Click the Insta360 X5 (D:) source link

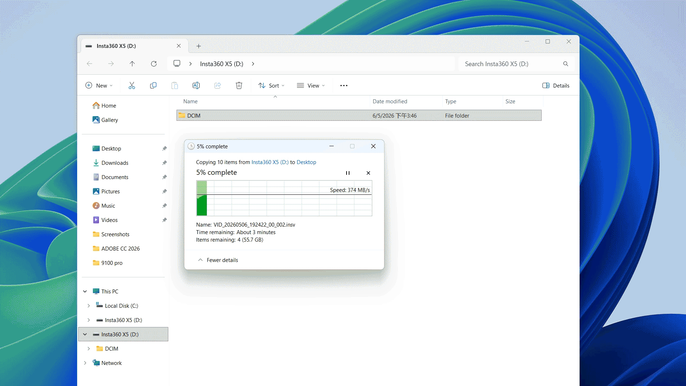tap(270, 162)
